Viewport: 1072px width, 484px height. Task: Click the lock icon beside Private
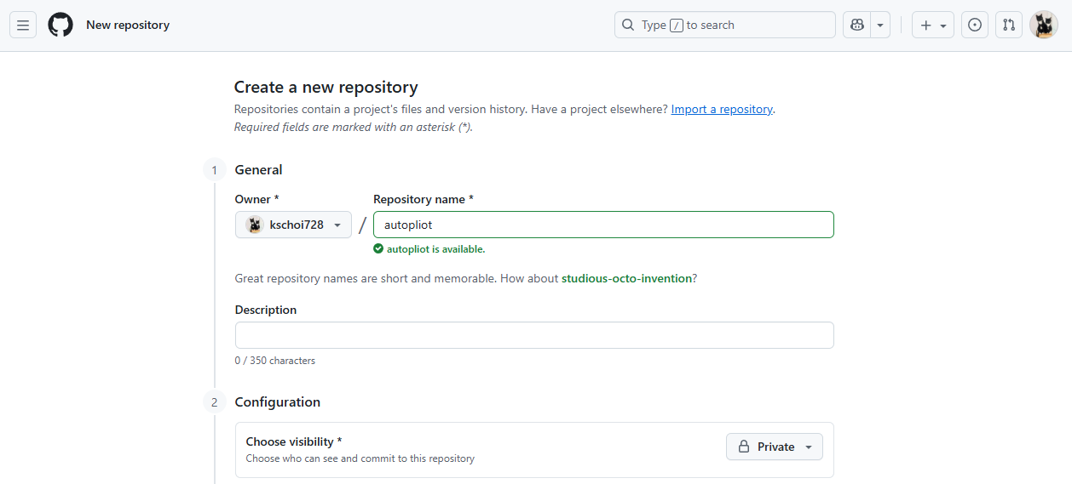(744, 447)
